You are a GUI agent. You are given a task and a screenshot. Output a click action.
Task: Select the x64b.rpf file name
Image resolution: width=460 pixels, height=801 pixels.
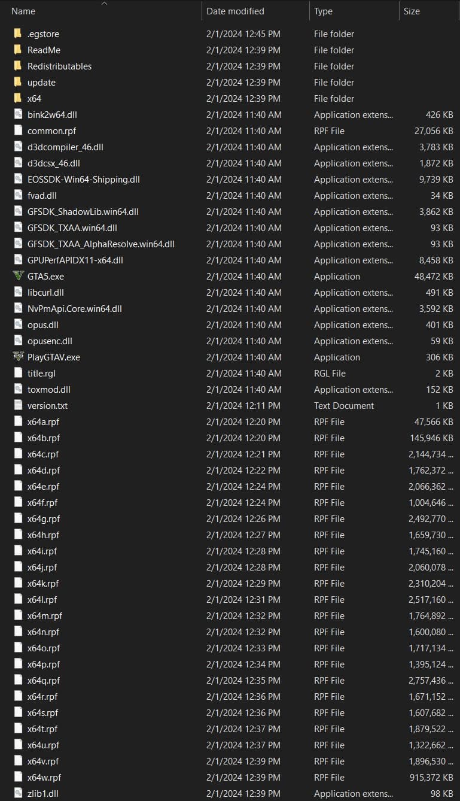[44, 438]
